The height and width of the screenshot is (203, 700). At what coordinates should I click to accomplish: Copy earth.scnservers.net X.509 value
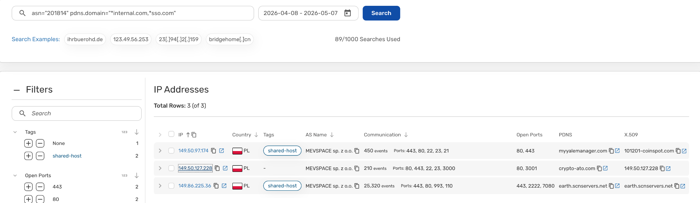676,186
